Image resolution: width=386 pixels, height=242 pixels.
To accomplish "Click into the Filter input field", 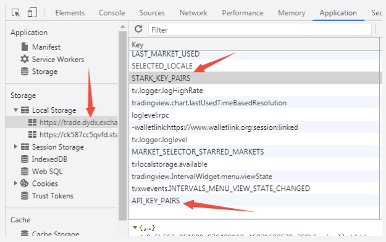I will [260, 30].
